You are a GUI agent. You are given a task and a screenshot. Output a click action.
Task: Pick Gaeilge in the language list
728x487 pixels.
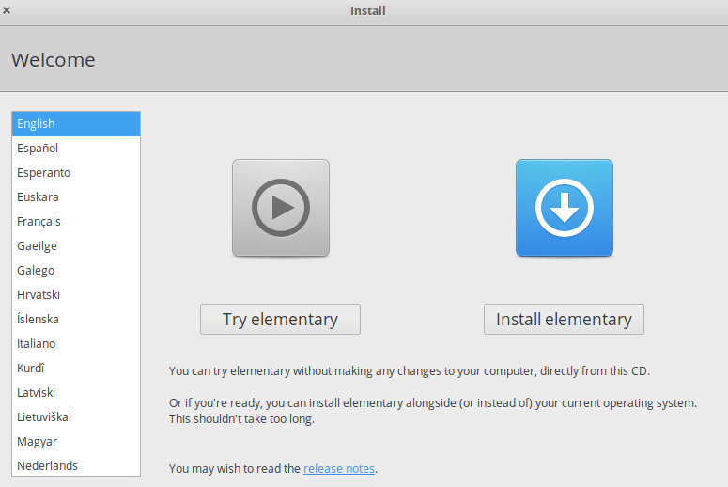[x=76, y=245]
